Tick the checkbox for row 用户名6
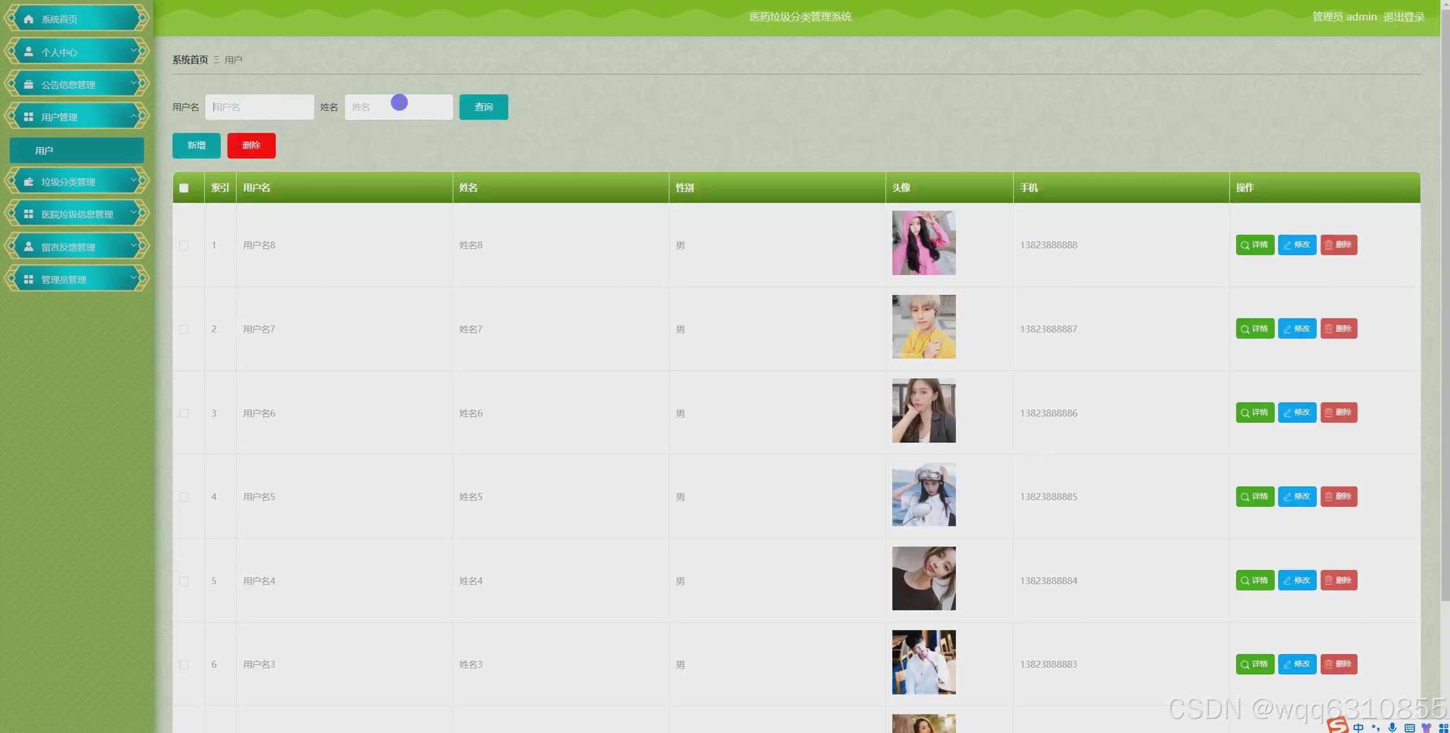The height and width of the screenshot is (733, 1450). pos(184,413)
